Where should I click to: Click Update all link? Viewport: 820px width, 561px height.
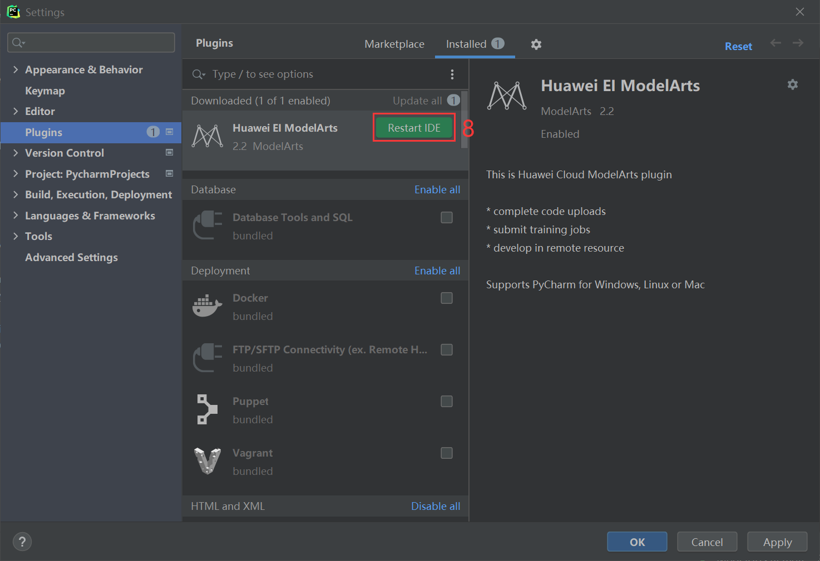coord(417,101)
